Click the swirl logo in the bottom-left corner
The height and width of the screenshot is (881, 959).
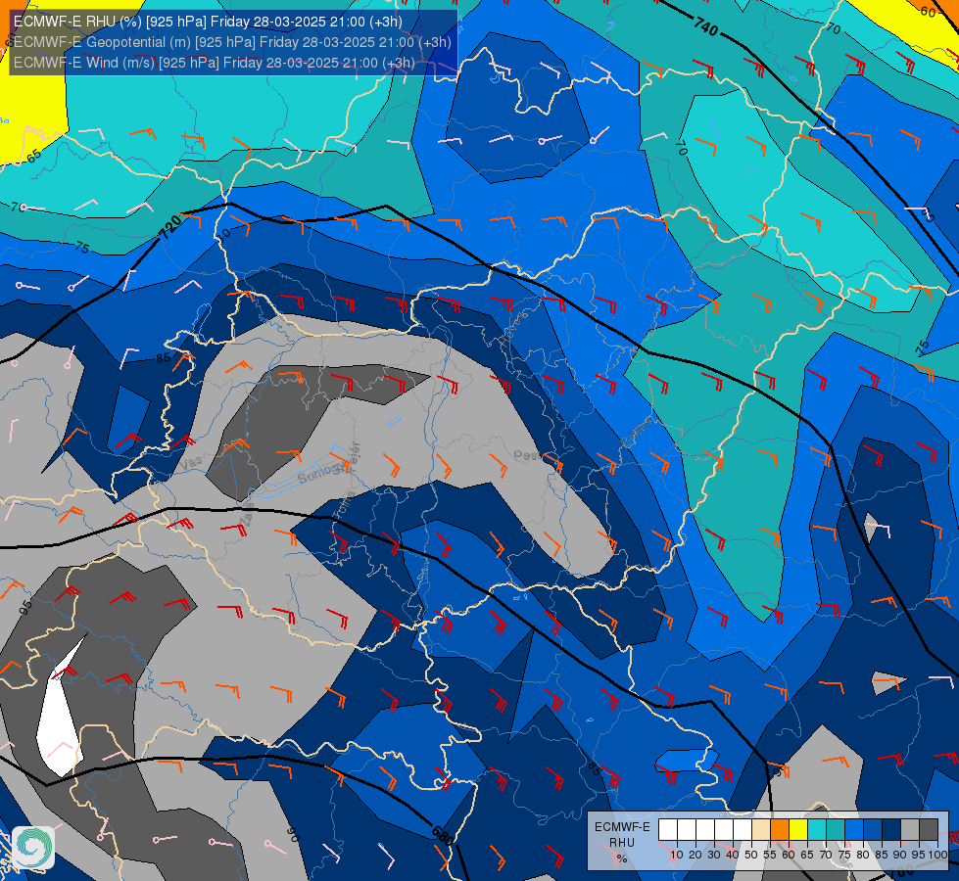33,848
